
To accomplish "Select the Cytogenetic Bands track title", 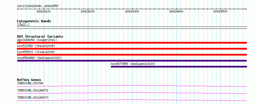I will coord(34,21).
